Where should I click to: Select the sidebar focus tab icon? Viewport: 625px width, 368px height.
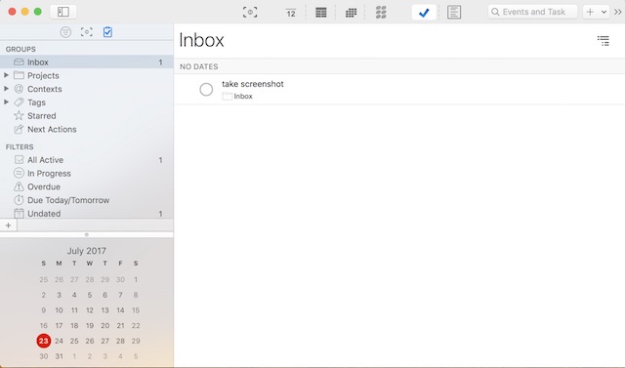(x=87, y=32)
